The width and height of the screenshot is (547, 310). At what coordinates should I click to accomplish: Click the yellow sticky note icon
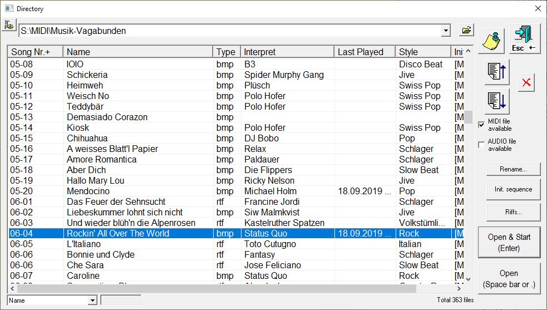pyautogui.click(x=491, y=41)
